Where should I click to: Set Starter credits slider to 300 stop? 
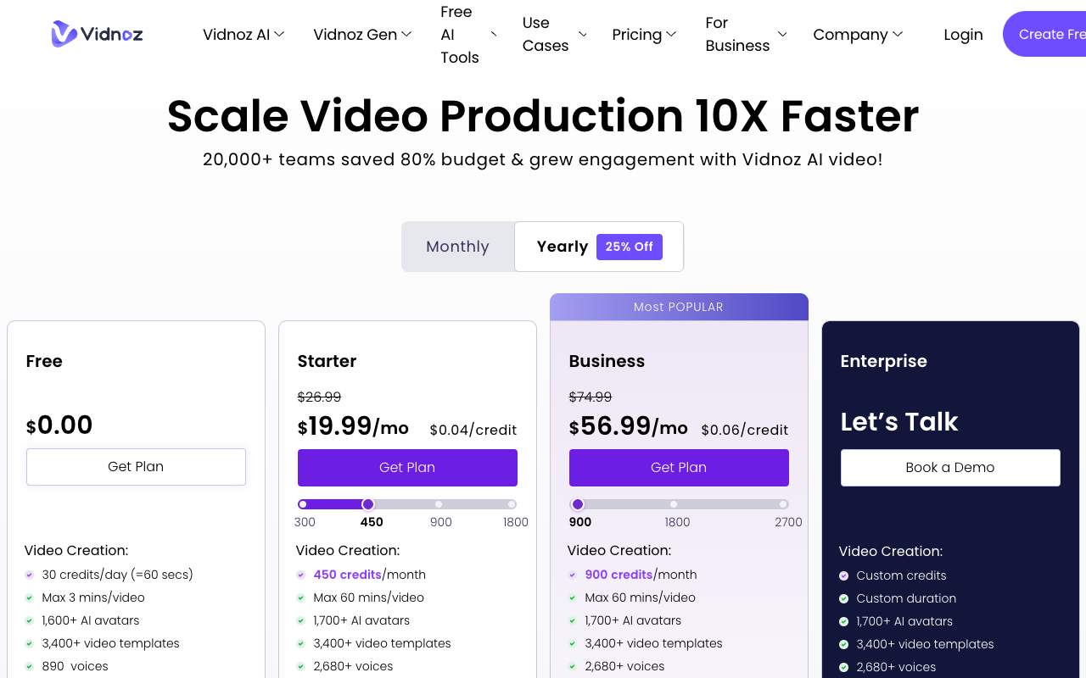303,504
